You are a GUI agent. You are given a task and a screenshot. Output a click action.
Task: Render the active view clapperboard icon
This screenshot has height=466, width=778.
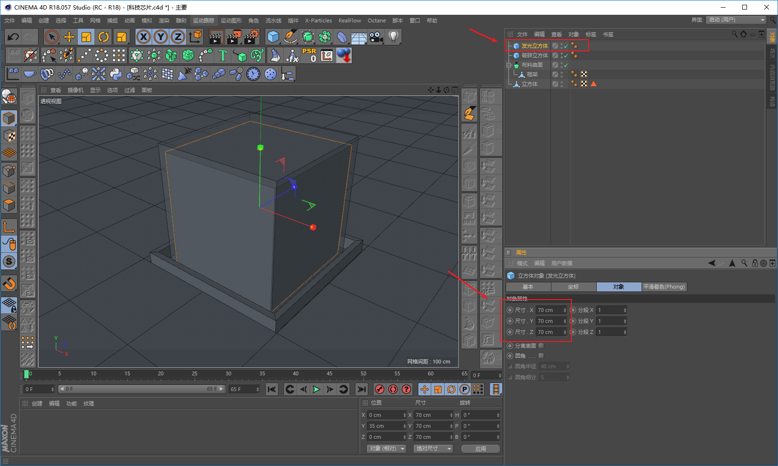[217, 37]
